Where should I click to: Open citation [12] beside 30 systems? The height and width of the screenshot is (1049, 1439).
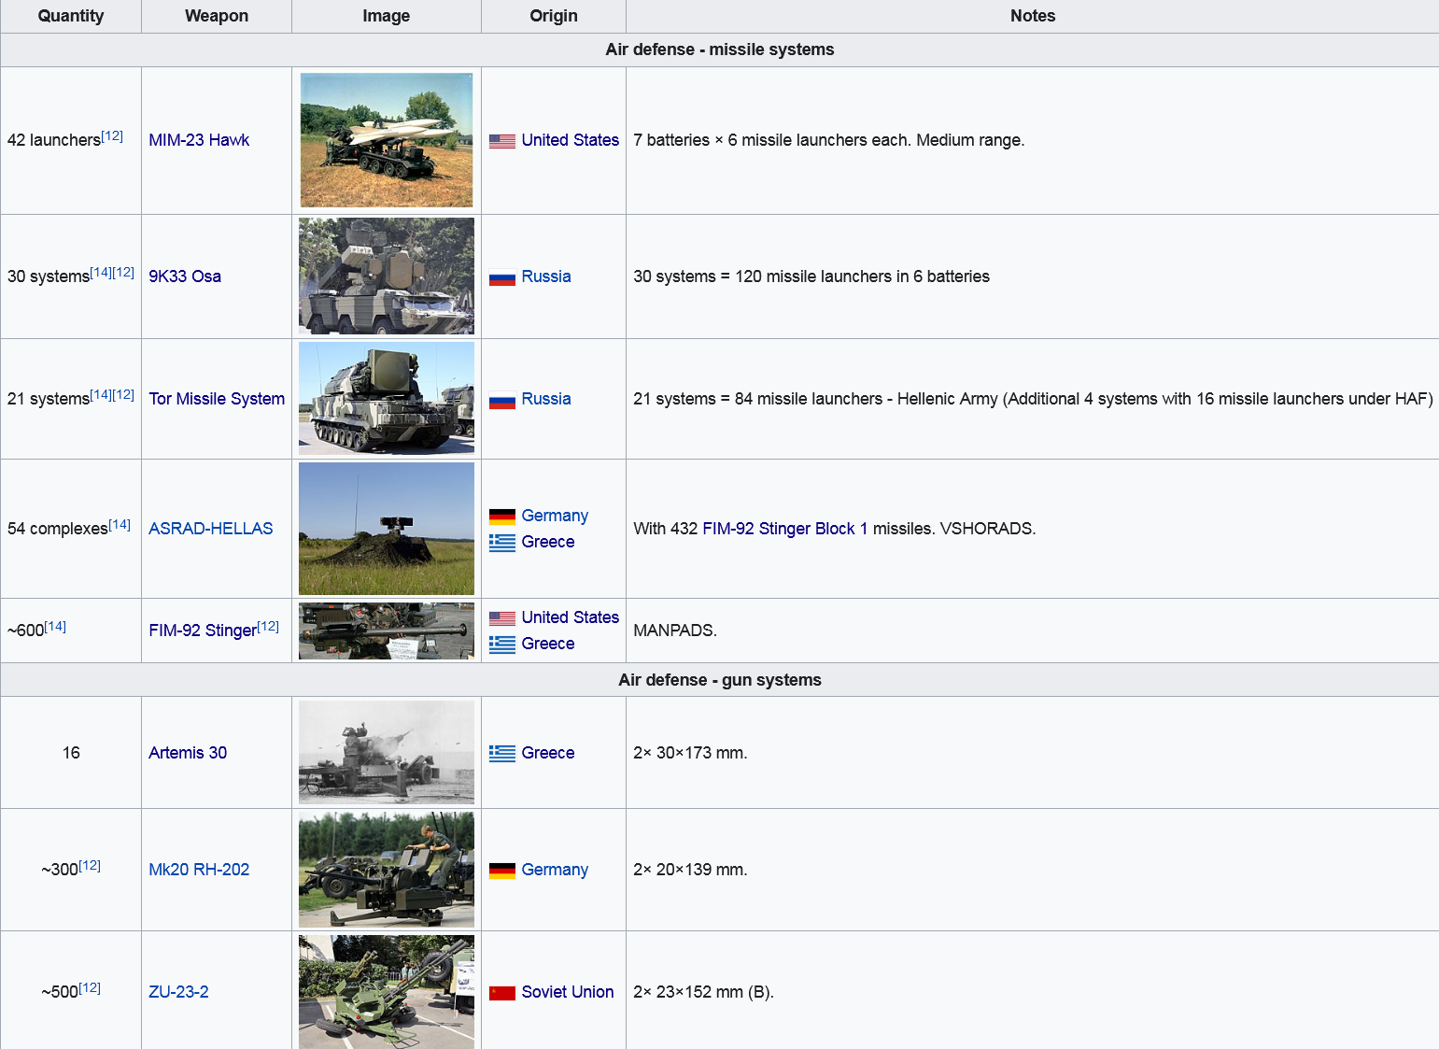(x=123, y=272)
